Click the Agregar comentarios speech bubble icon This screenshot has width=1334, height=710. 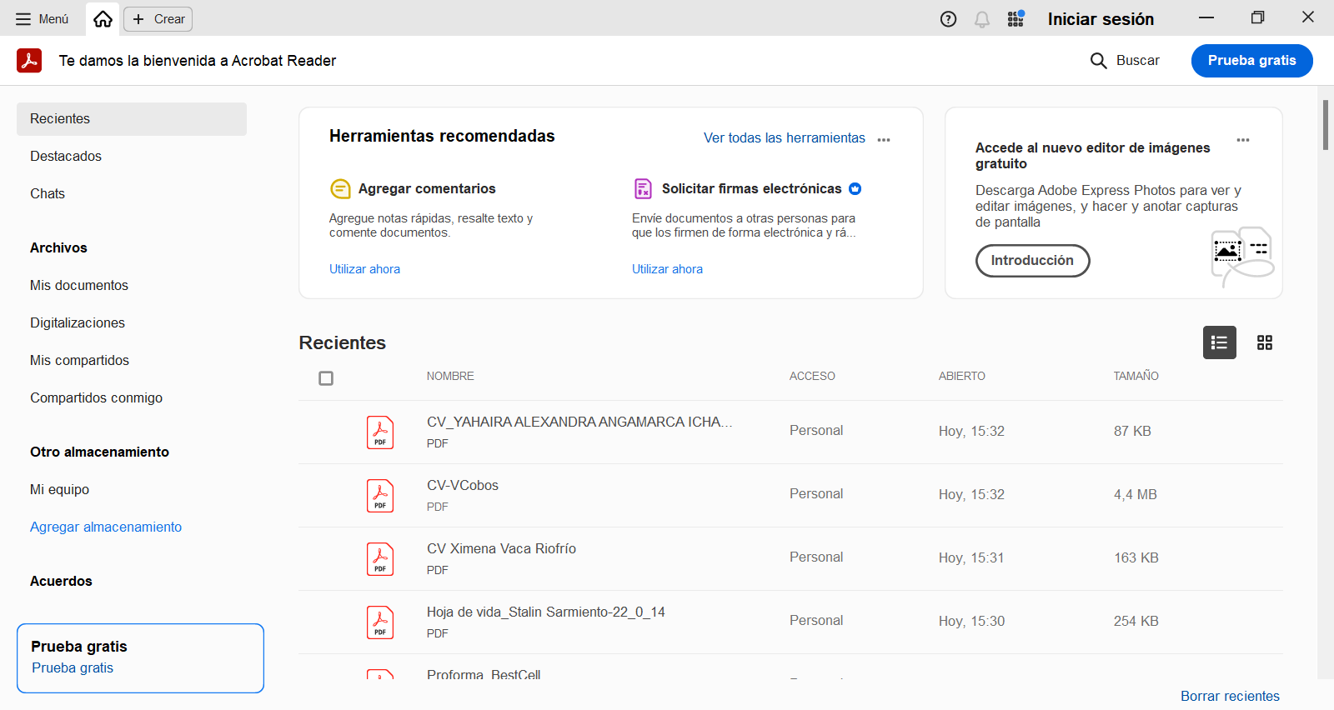pos(340,189)
